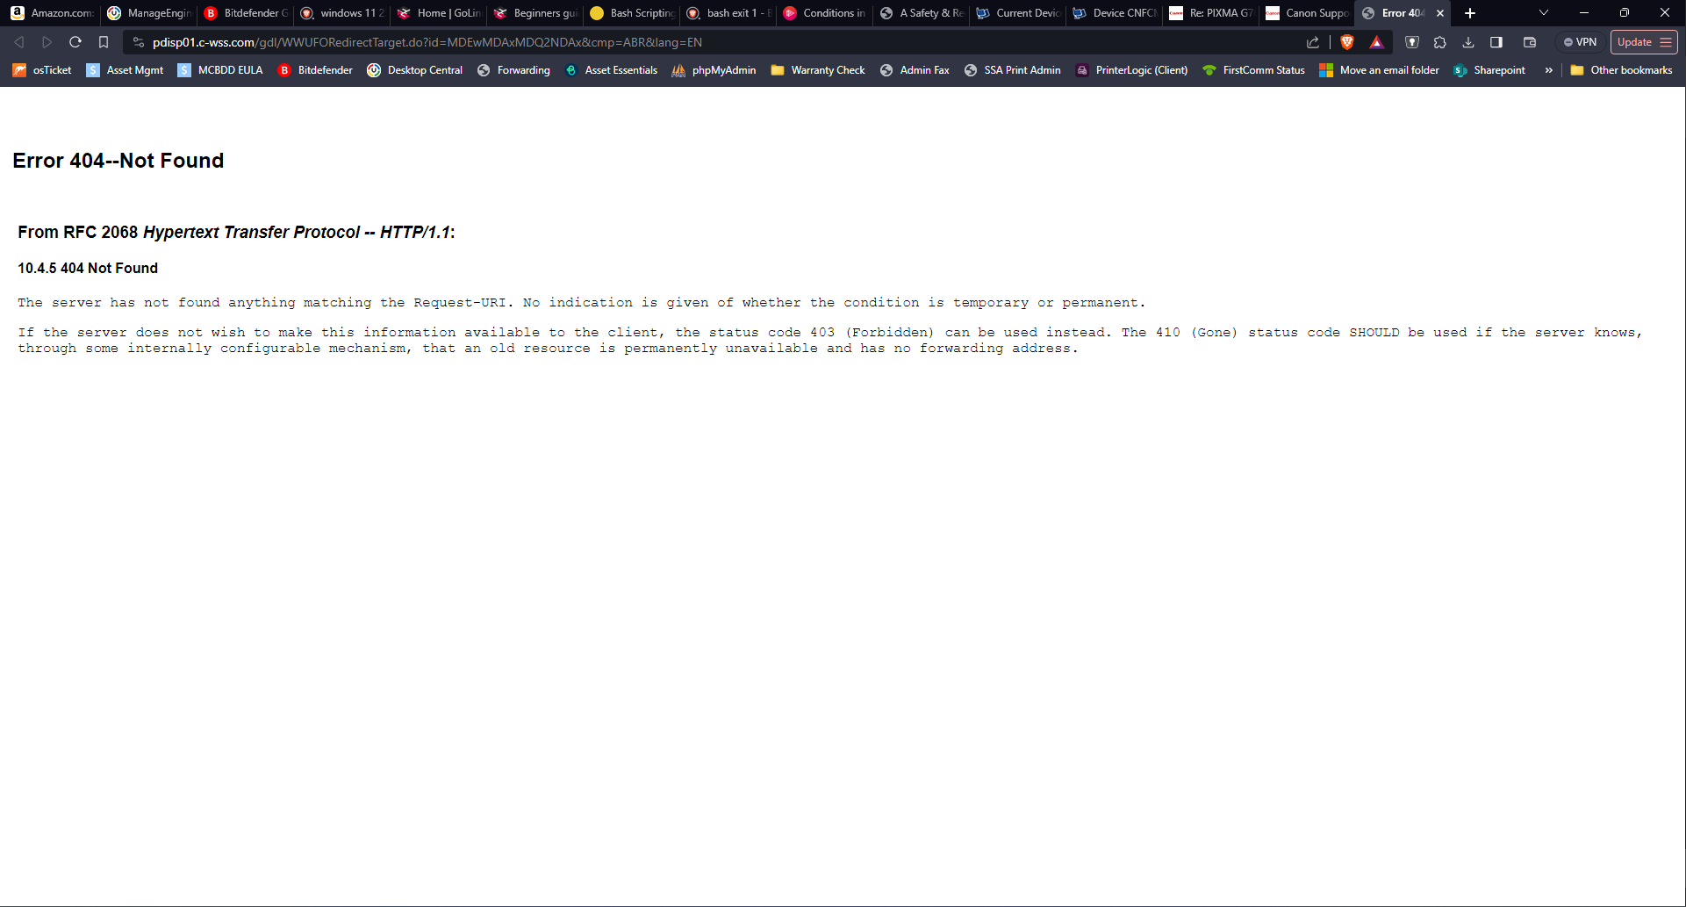Toggle the VPN button
This screenshot has width=1686, height=907.
click(1580, 42)
